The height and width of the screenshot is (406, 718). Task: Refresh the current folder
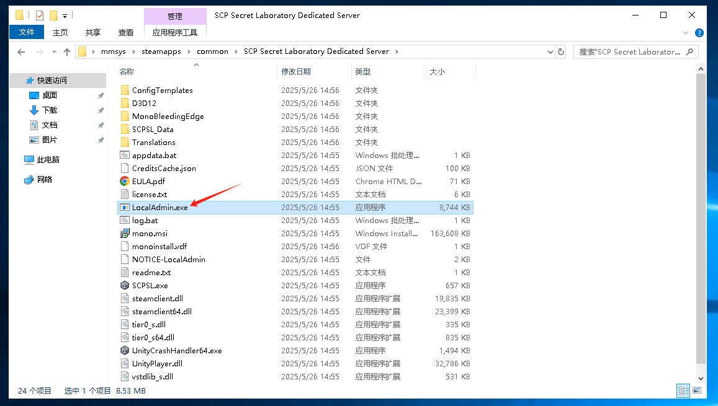[x=561, y=51]
